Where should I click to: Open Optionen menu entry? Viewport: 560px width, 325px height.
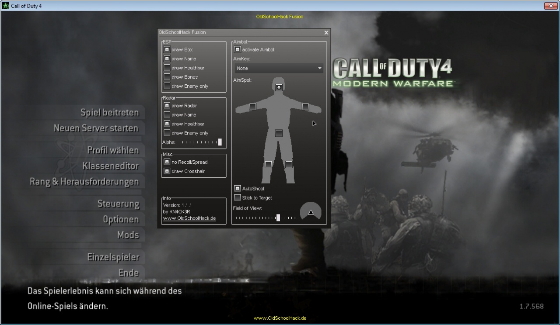121,220
